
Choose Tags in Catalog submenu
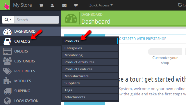[90, 90]
